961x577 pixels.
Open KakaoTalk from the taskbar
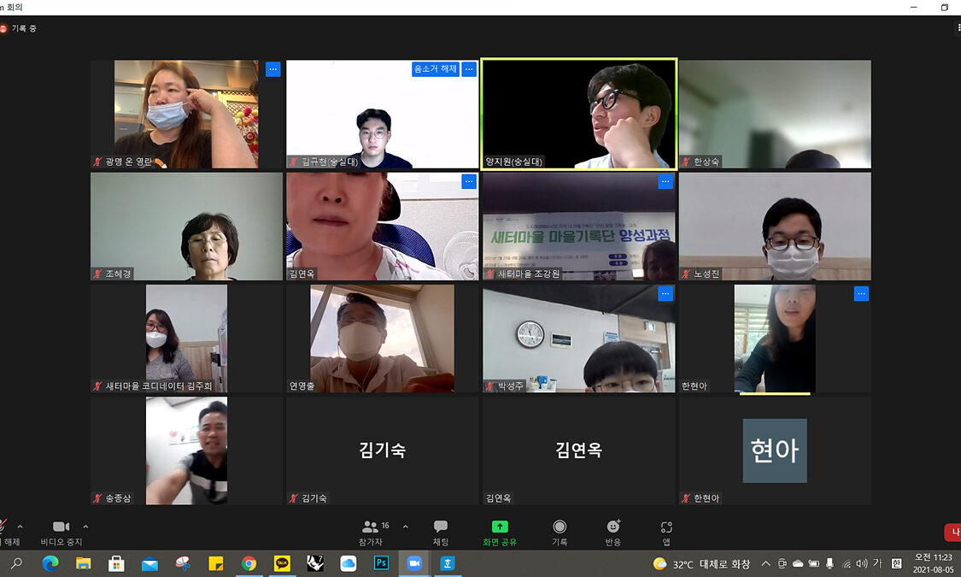click(x=282, y=563)
